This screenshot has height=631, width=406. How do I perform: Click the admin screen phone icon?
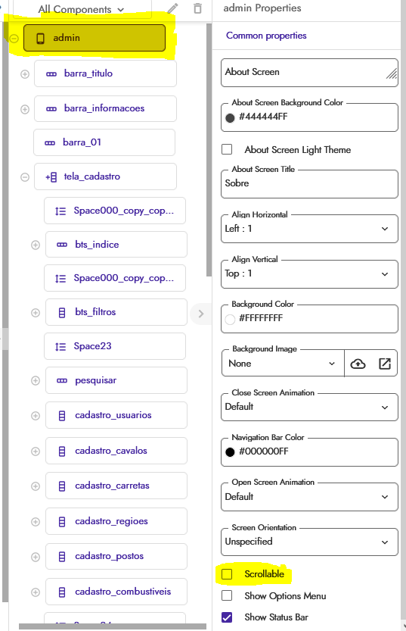click(40, 38)
